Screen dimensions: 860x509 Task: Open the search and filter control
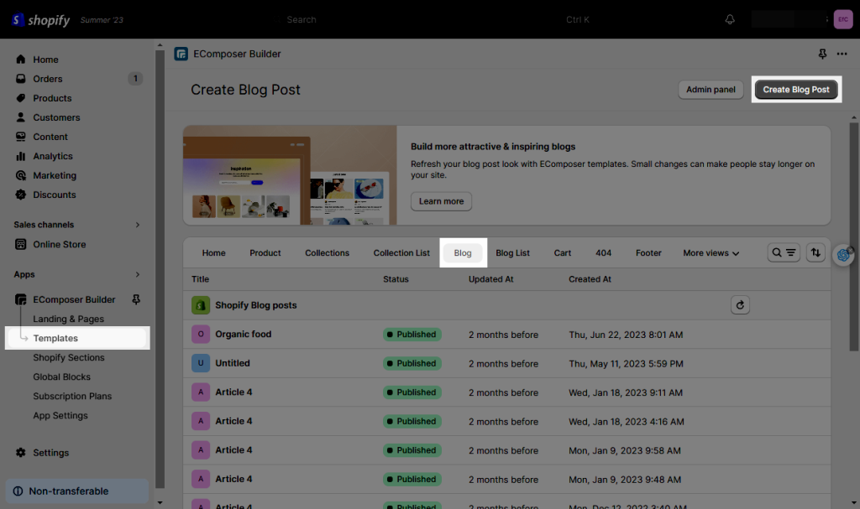coord(784,252)
